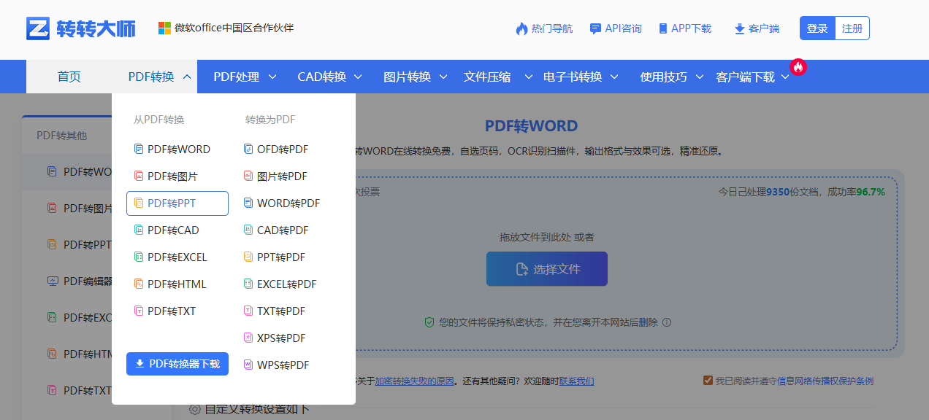
Task: Click the PDF转图片 icon in dropdown menu
Action: [139, 176]
